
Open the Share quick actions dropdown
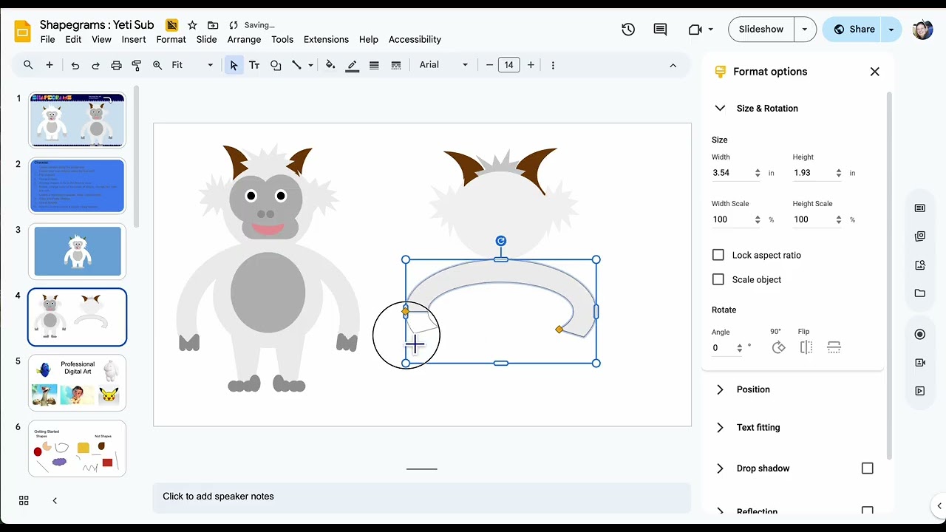coord(891,30)
